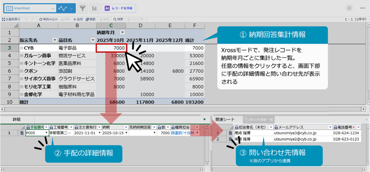Select the 2021-11-01 cell

88,133
